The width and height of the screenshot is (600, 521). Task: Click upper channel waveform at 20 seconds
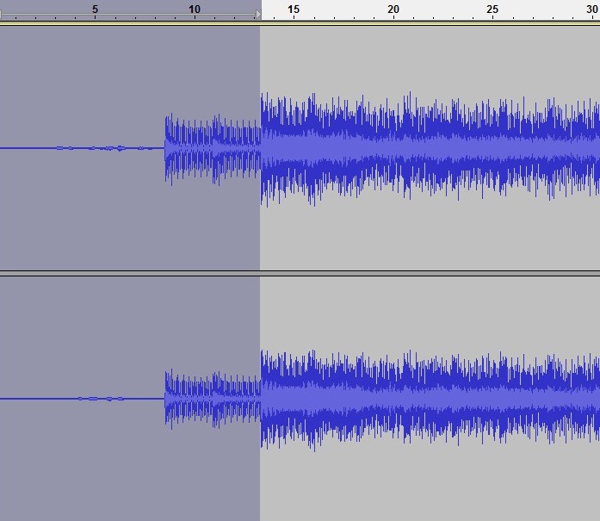[x=393, y=148]
